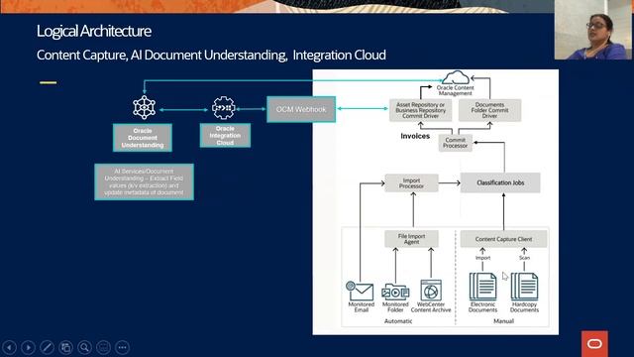Advance to the next slide using the arrow control

point(29,347)
